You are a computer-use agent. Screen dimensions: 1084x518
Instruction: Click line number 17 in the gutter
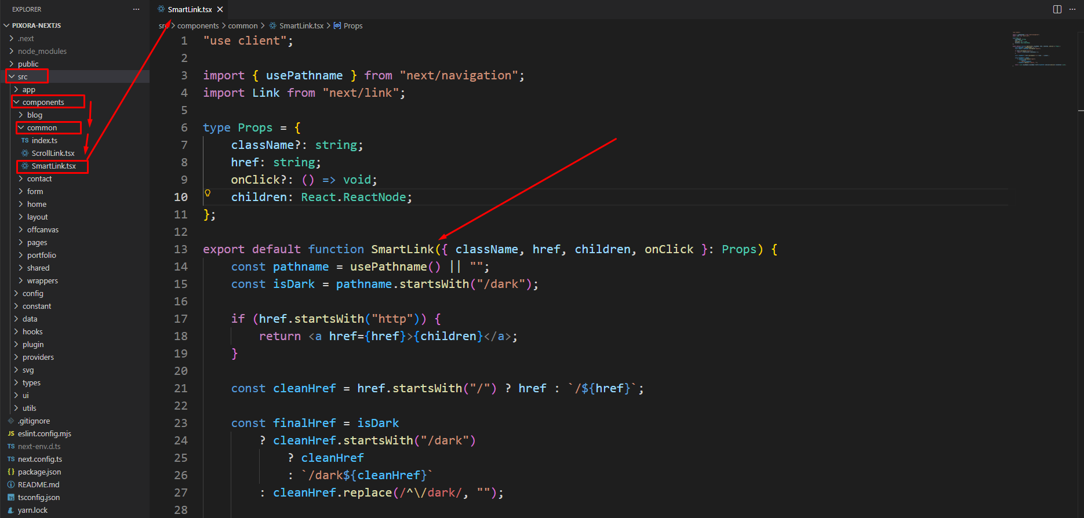181,319
